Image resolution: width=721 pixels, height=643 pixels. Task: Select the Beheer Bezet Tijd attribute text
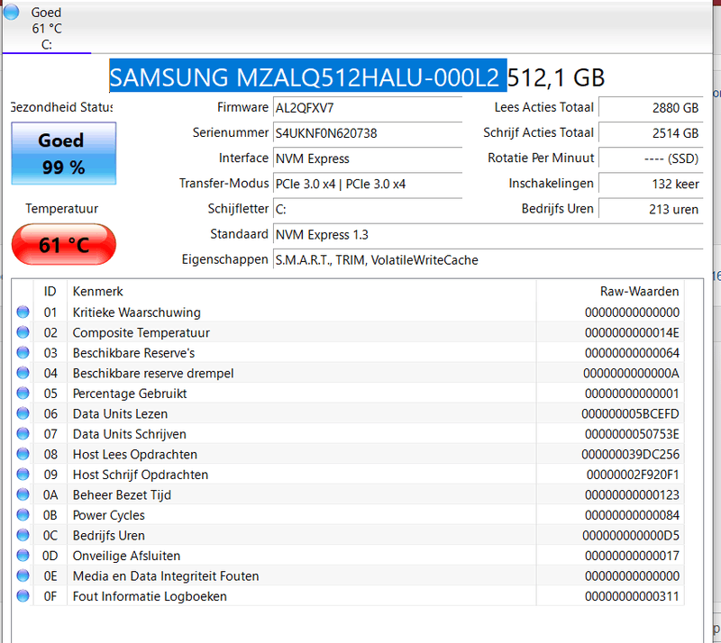click(122, 495)
